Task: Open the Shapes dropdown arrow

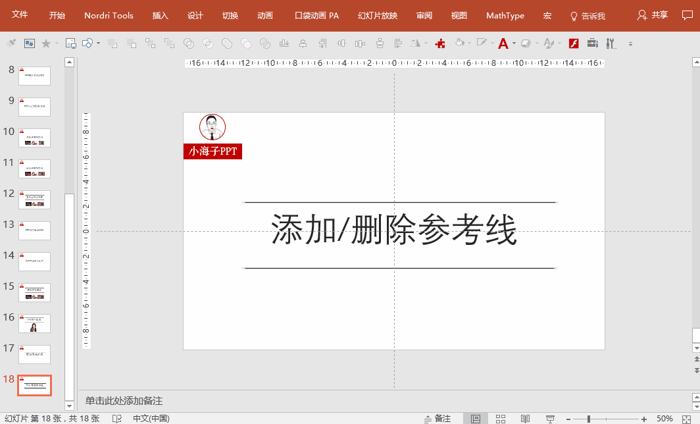Action: coord(98,43)
